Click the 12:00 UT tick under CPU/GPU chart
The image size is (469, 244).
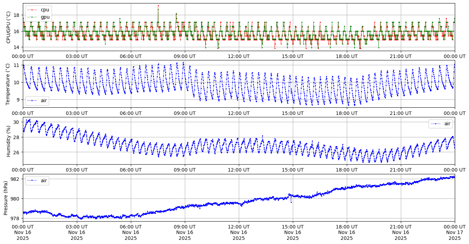click(238, 56)
